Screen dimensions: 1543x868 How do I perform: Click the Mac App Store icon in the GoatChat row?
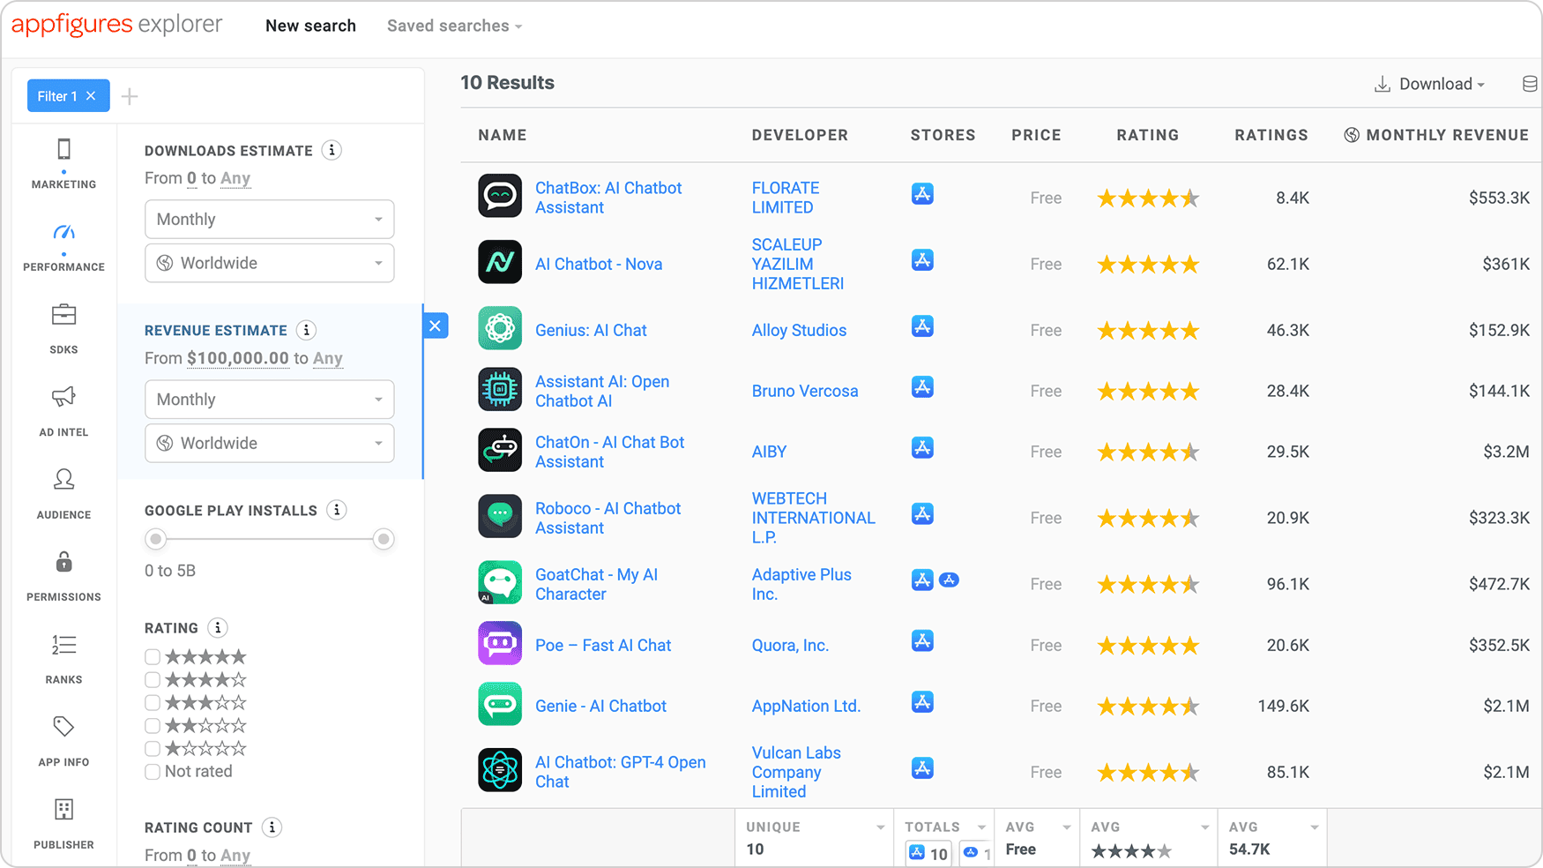[949, 580]
